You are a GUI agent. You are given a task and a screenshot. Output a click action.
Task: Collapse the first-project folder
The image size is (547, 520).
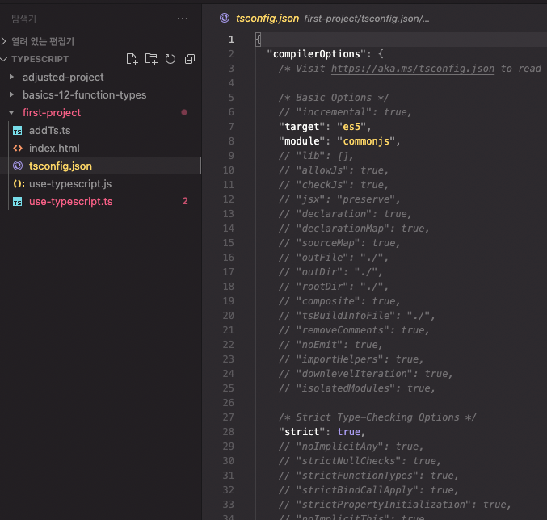pyautogui.click(x=11, y=112)
